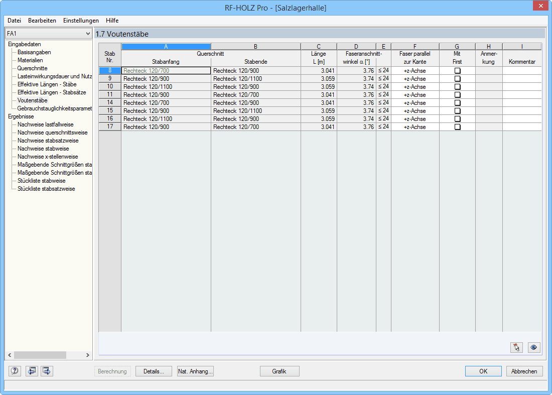The image size is (552, 395).
Task: Select the Ergebnisse tree node
Action: [x=21, y=116]
